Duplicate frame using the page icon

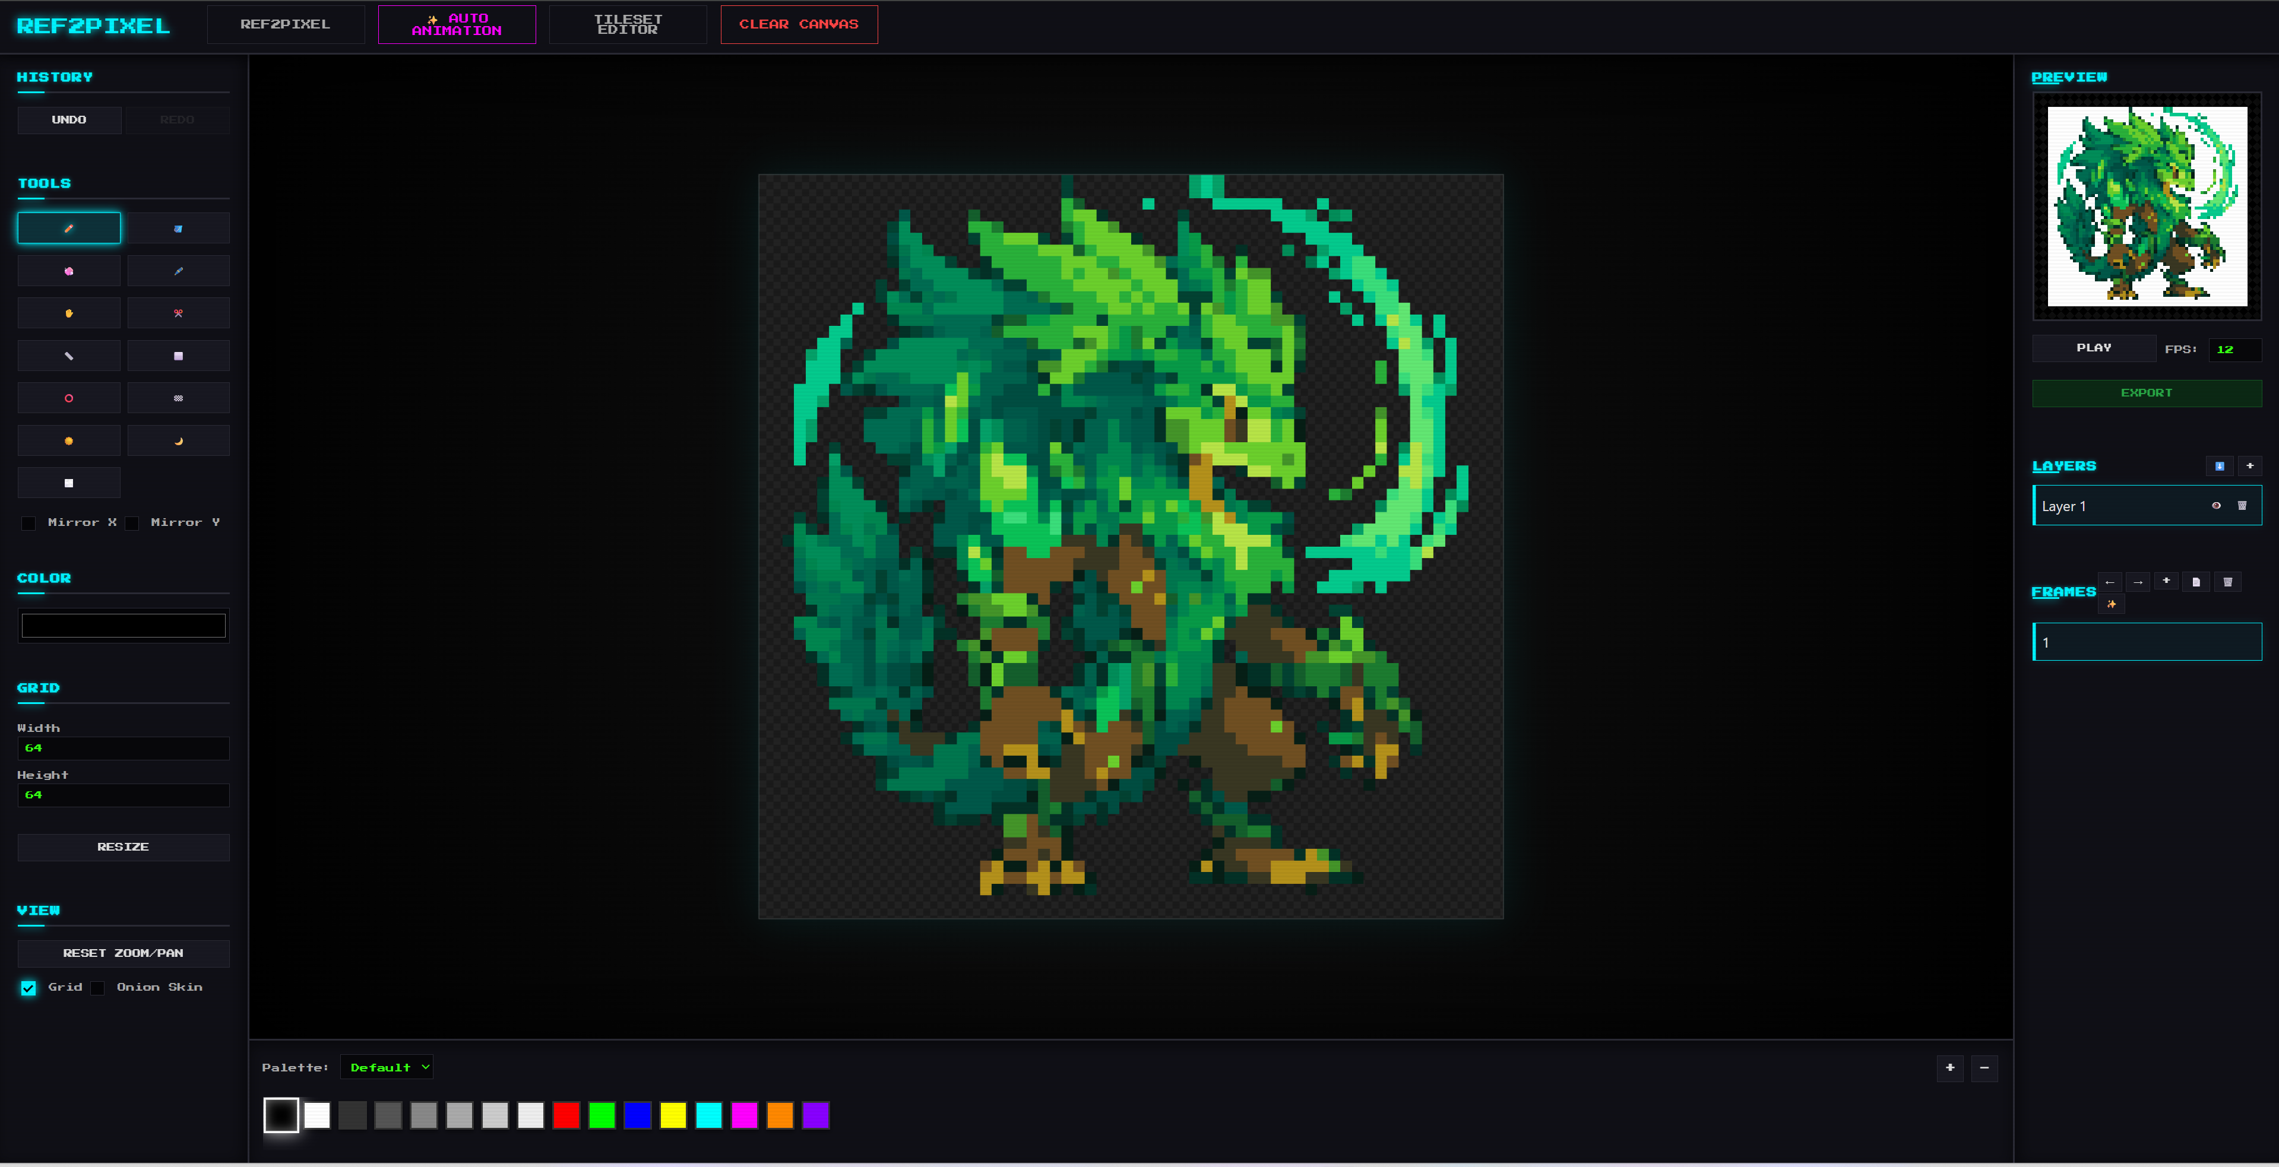(x=2196, y=582)
